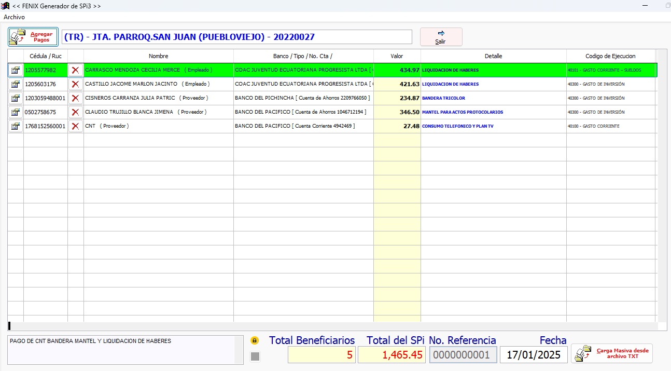The width and height of the screenshot is (671, 371).
Task: Click the Valor column header
Action: (x=397, y=56)
